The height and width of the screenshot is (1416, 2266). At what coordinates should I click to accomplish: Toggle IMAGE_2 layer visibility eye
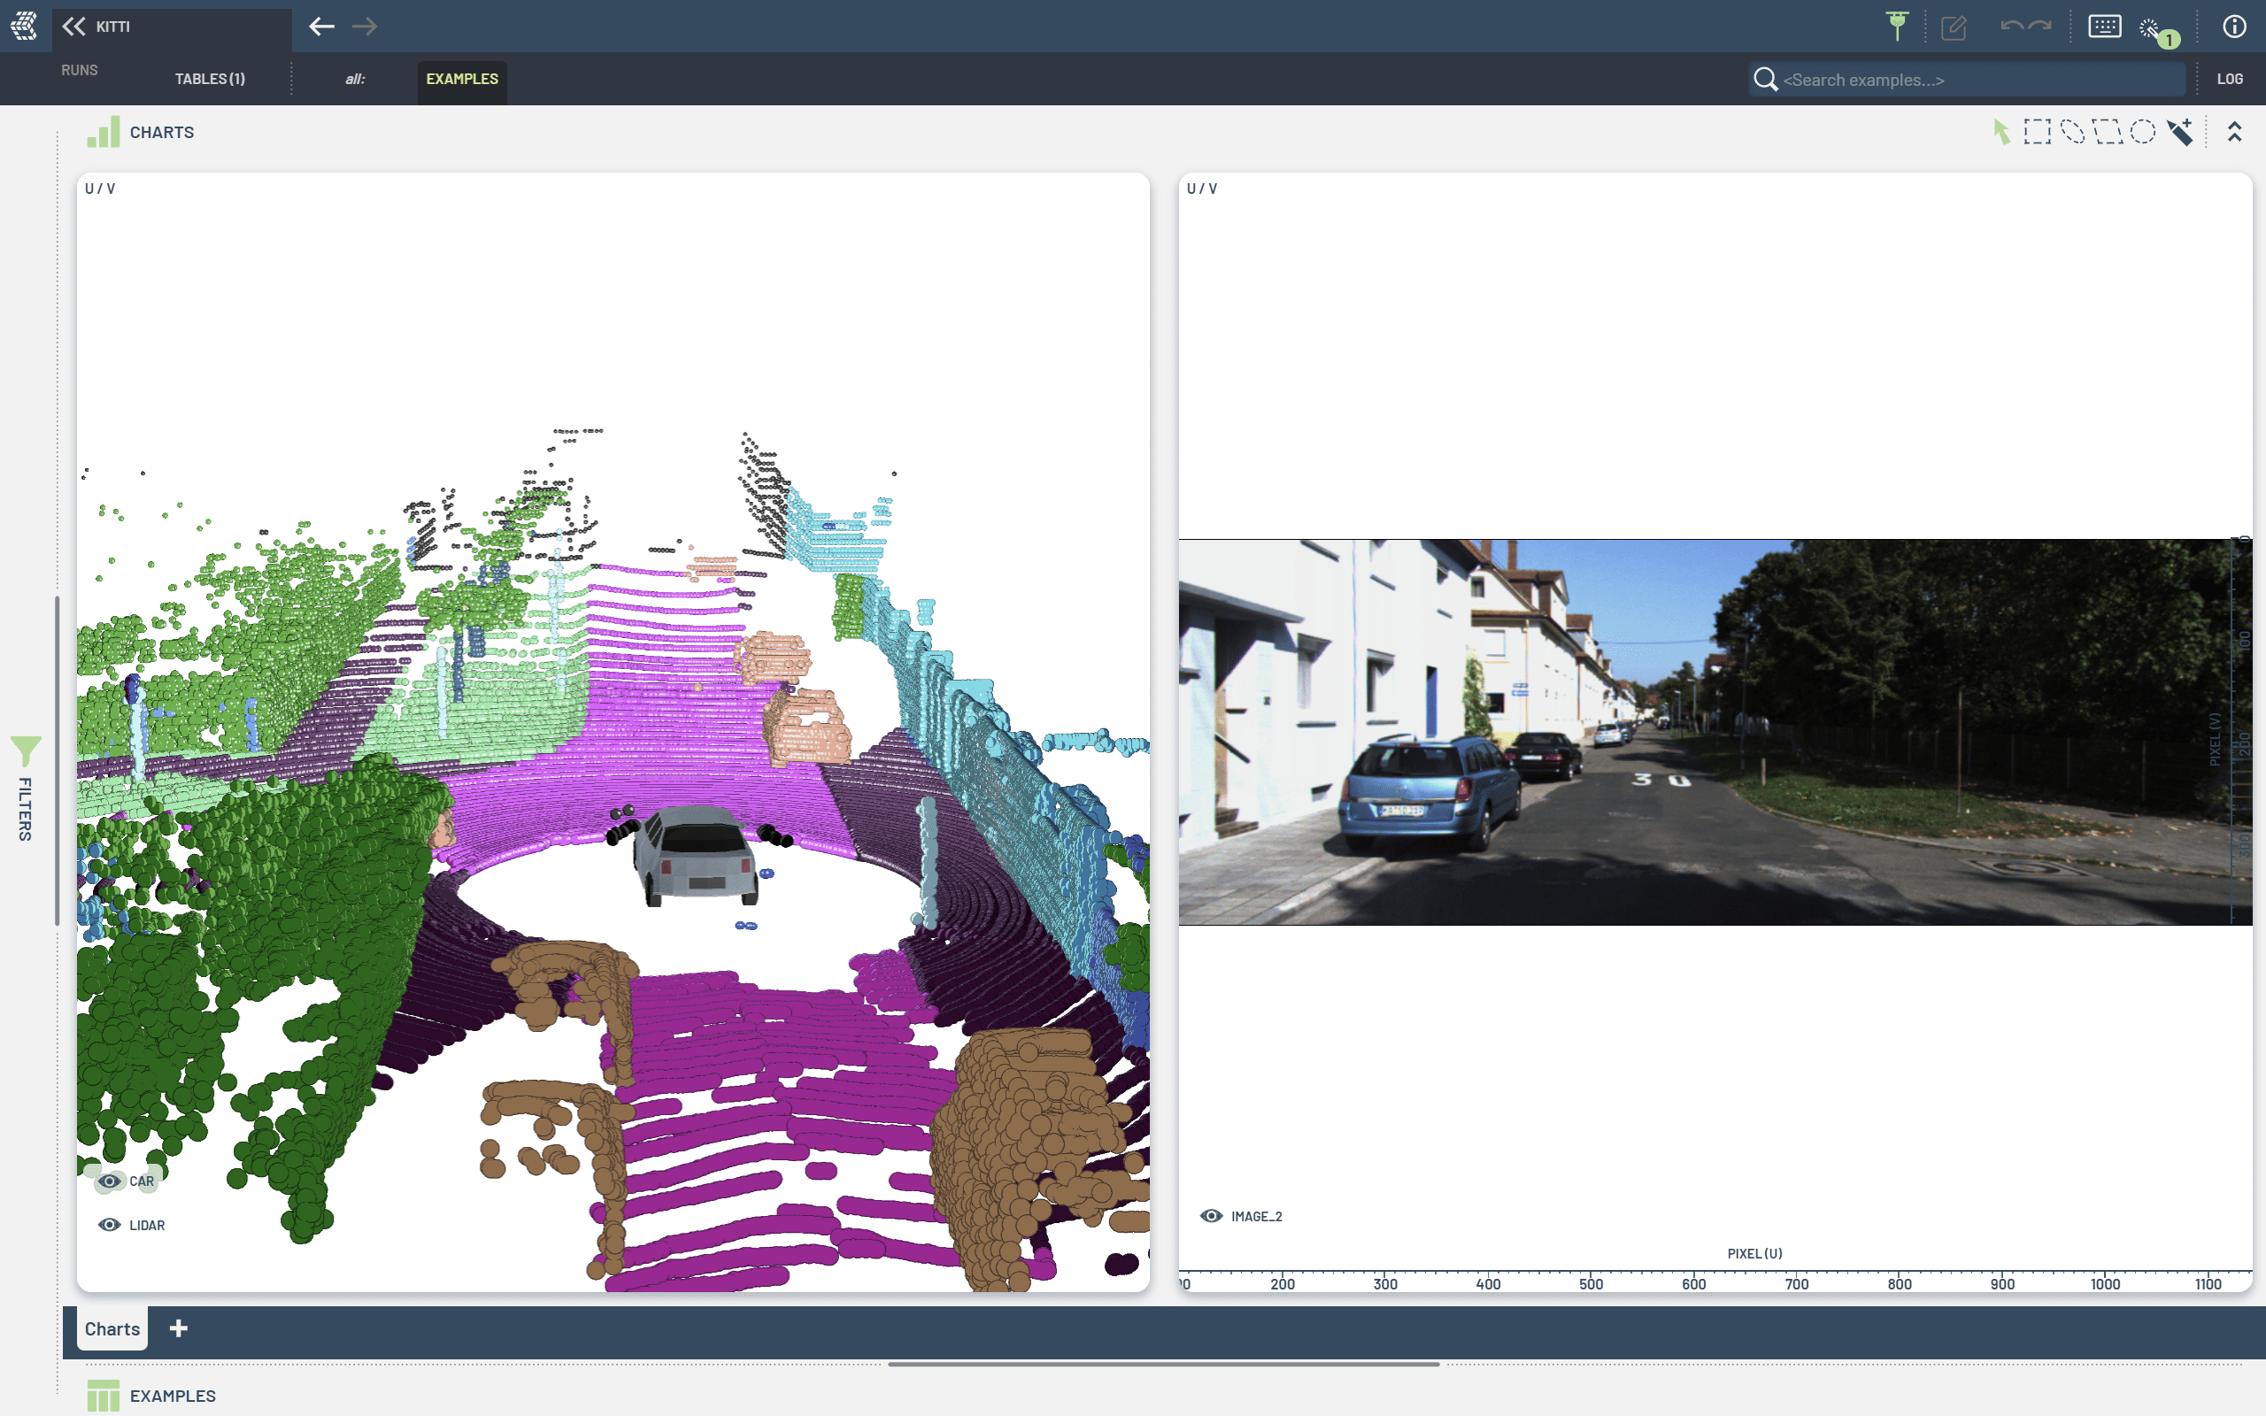coord(1211,1216)
